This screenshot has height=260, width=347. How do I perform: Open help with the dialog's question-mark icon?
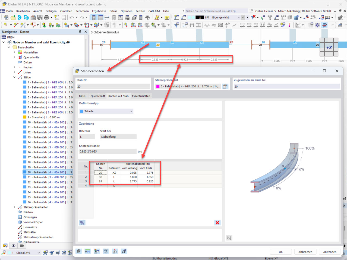coord(78,251)
